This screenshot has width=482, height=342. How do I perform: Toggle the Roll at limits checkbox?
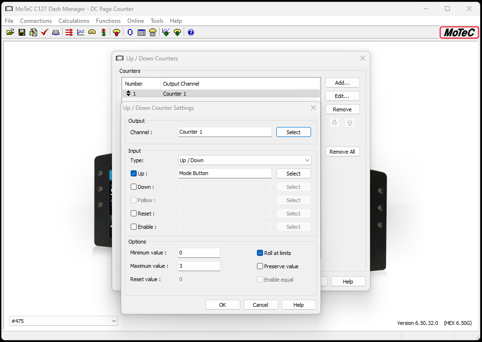point(260,253)
